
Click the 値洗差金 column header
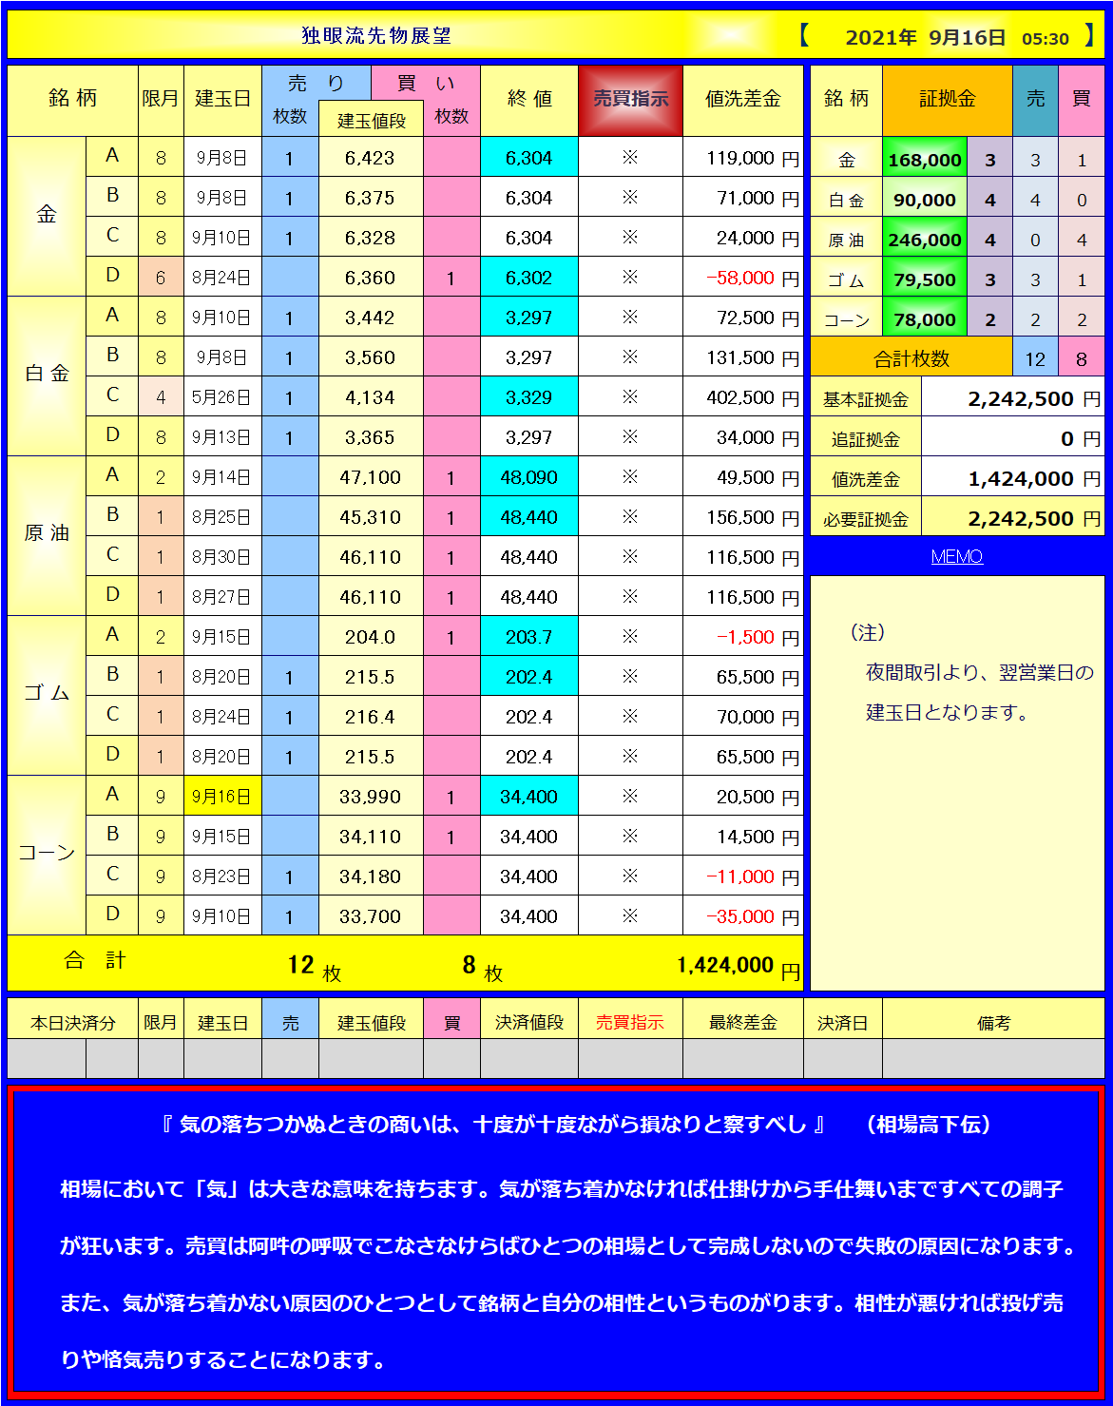[x=743, y=100]
